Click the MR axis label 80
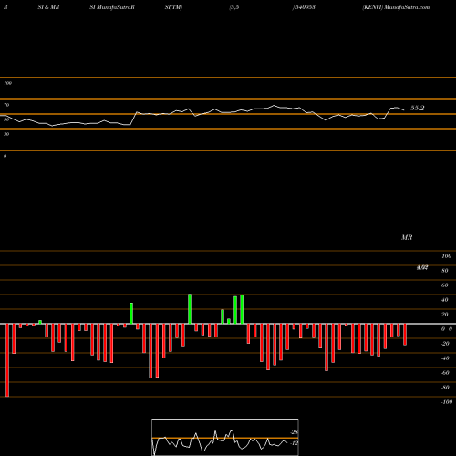This screenshot has height=456, width=456. click(x=444, y=271)
